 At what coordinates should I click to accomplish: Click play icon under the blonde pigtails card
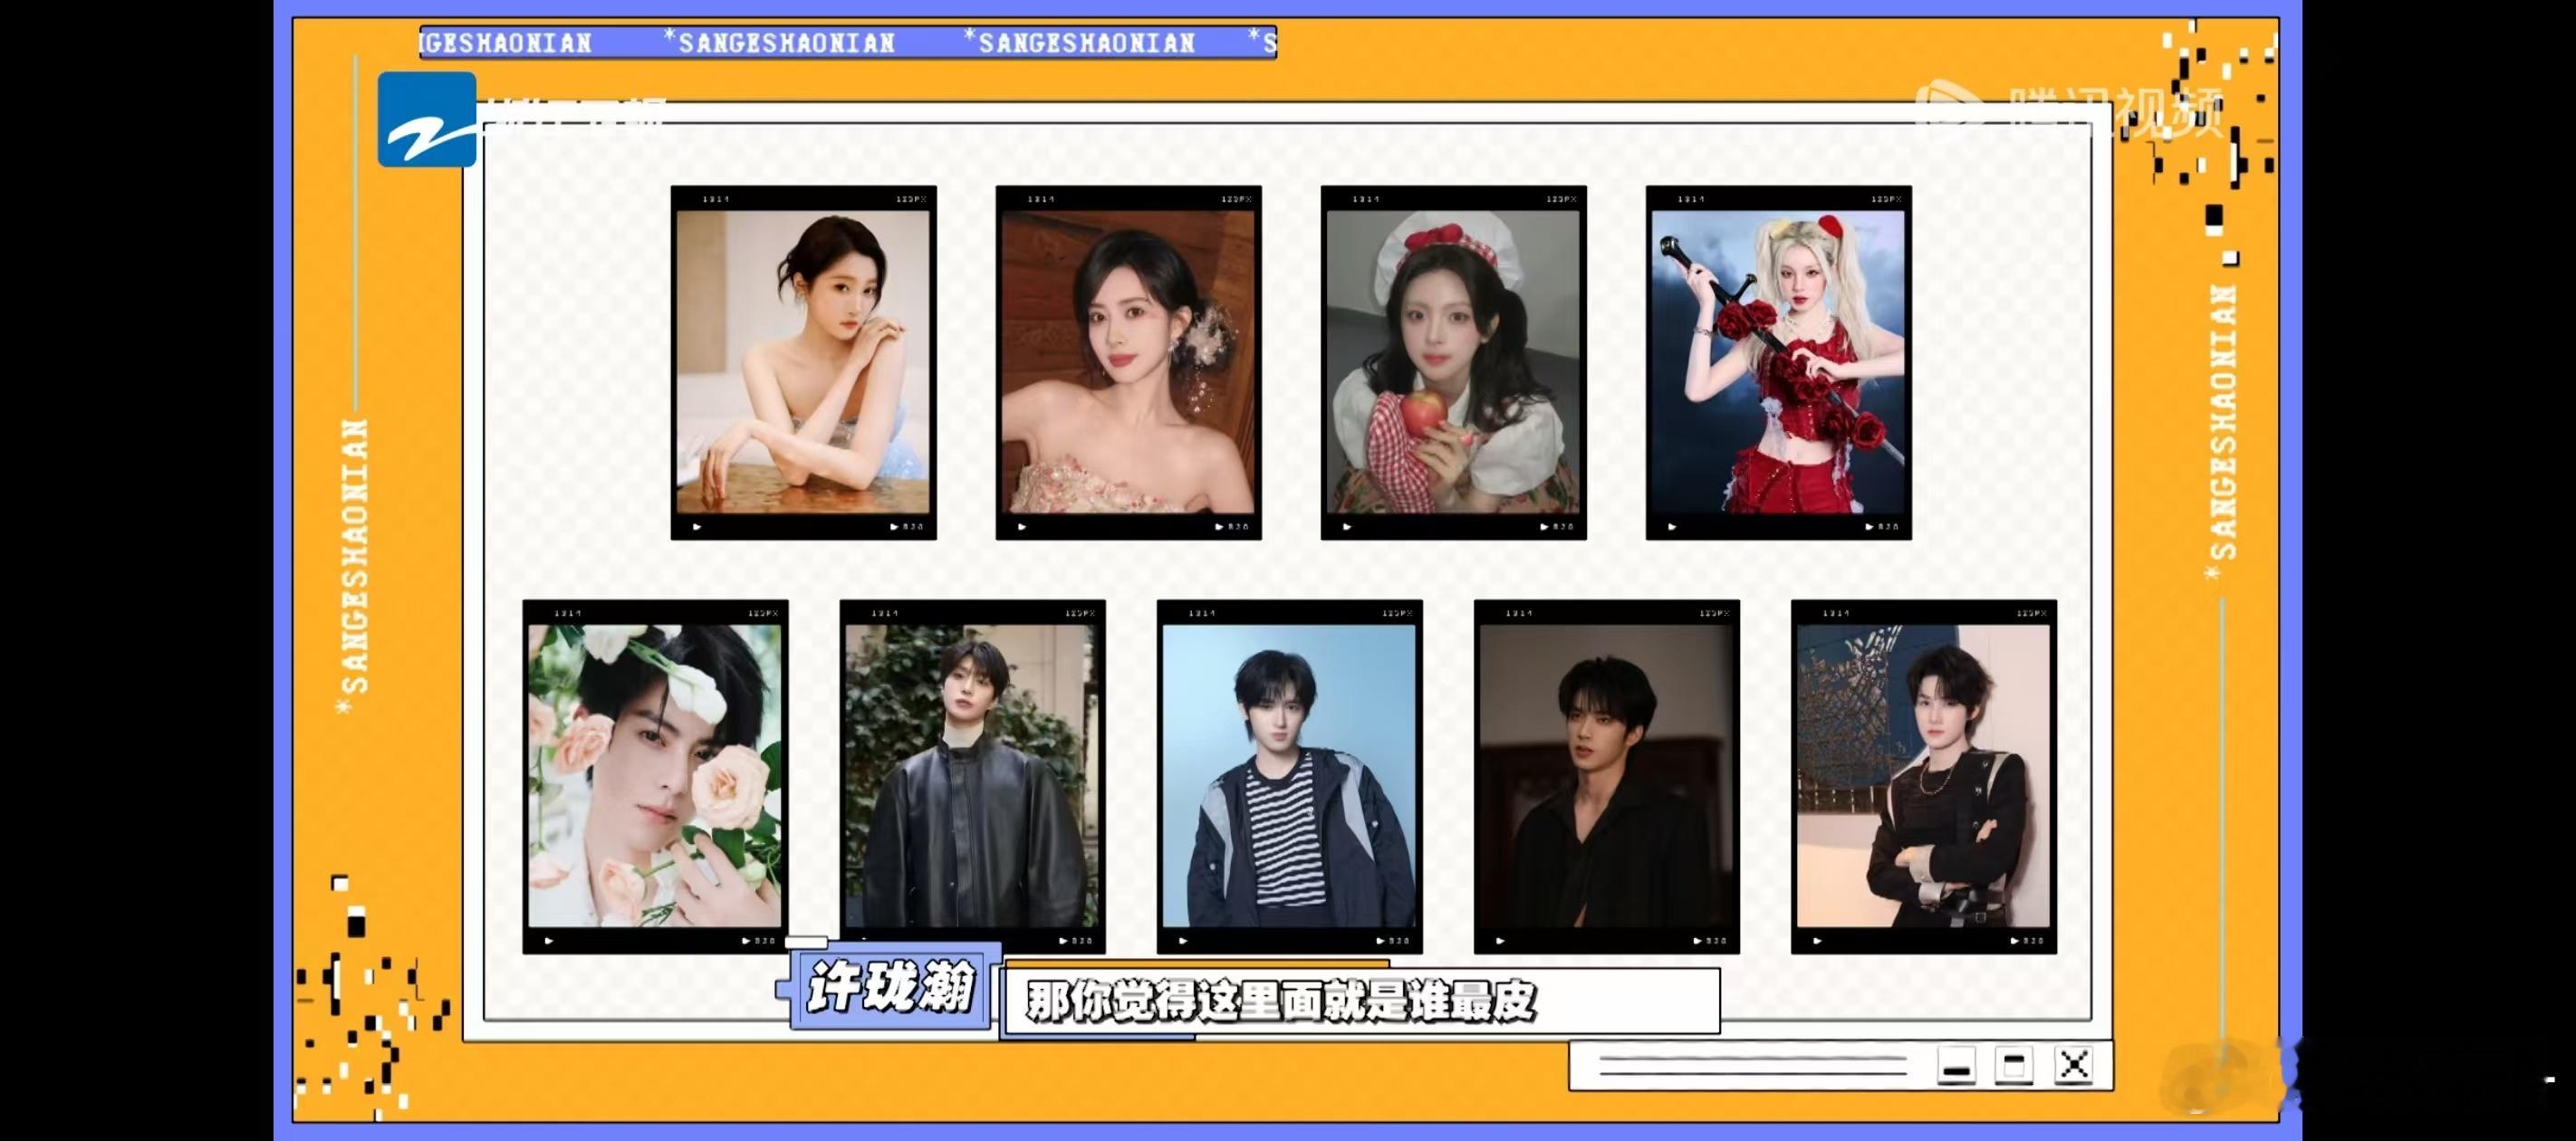(1672, 527)
